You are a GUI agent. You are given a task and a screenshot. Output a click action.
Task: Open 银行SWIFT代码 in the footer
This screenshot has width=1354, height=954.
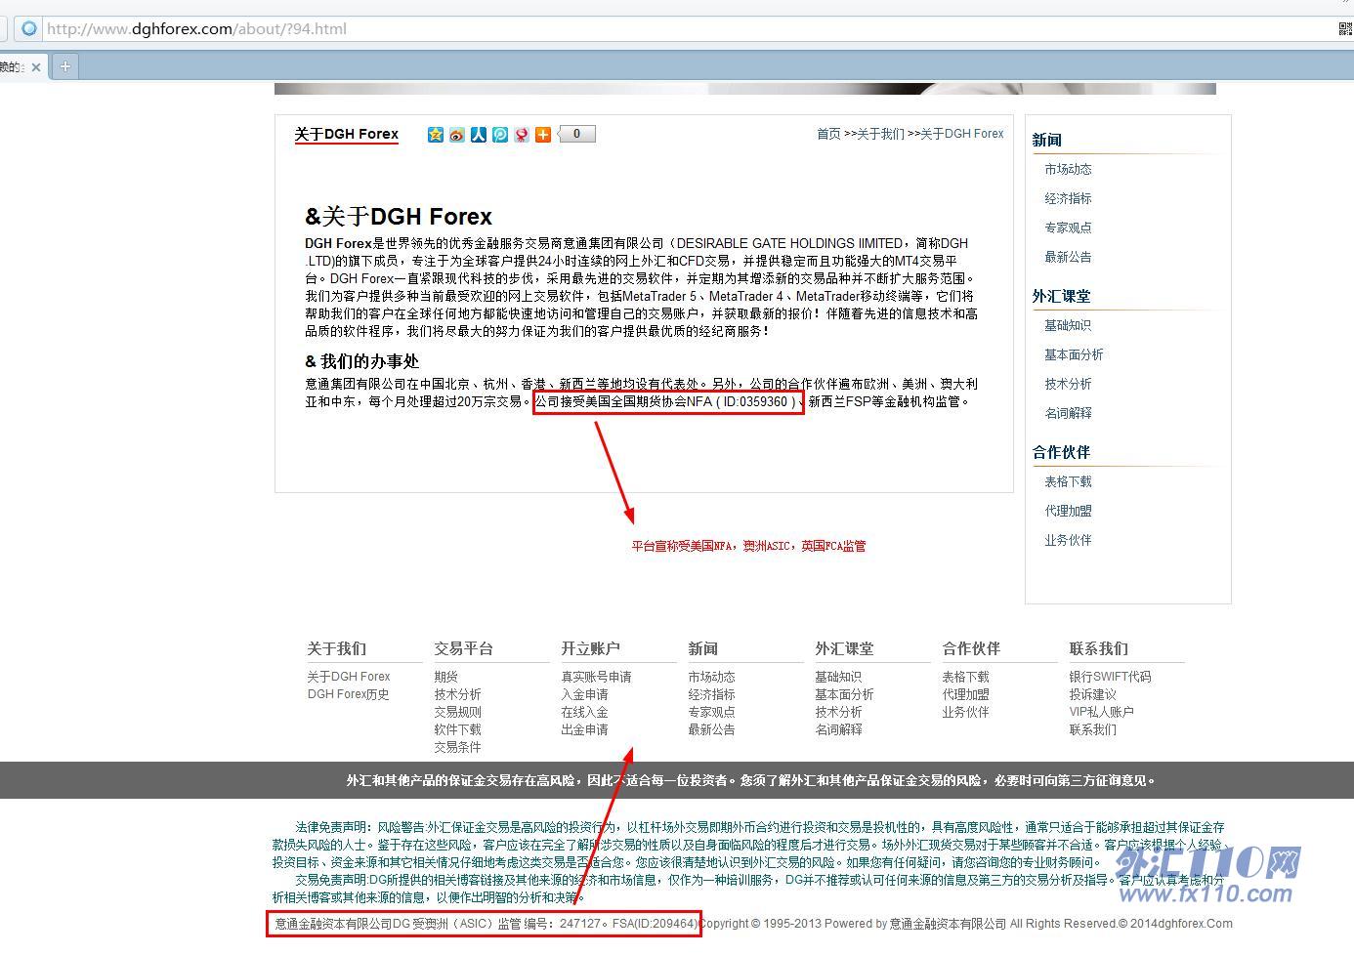pyautogui.click(x=1111, y=677)
